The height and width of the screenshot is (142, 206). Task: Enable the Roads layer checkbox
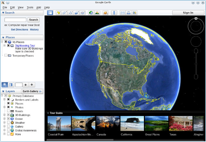click(x=8, y=111)
